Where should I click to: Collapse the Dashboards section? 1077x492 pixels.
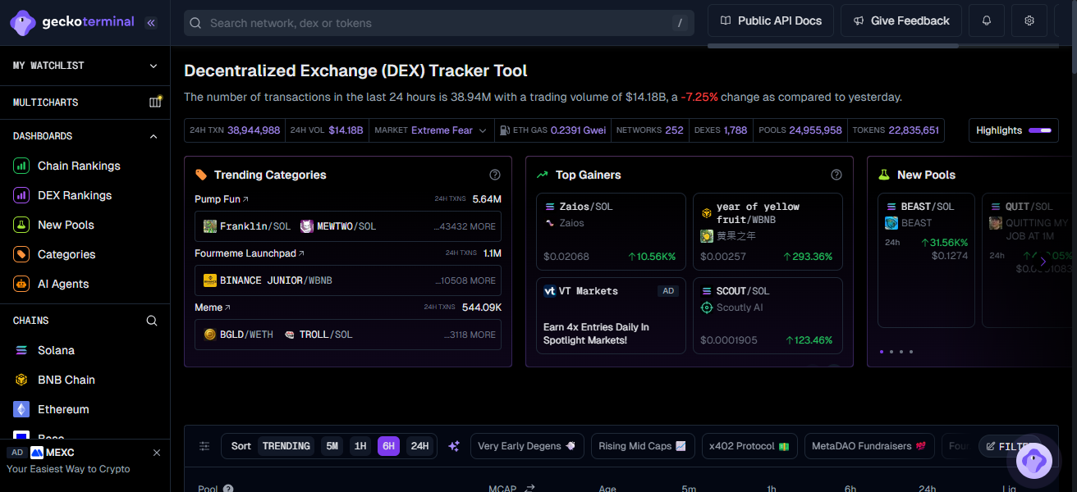154,136
